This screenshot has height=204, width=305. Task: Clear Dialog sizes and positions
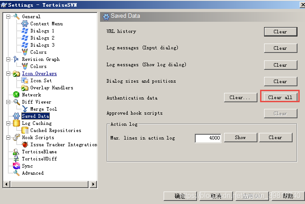pyautogui.click(x=281, y=81)
